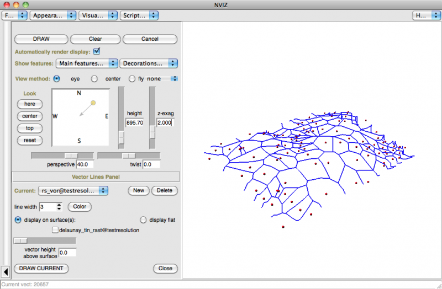The image size is (442, 289).
Task: Select the fly view method
Action: click(x=132, y=79)
